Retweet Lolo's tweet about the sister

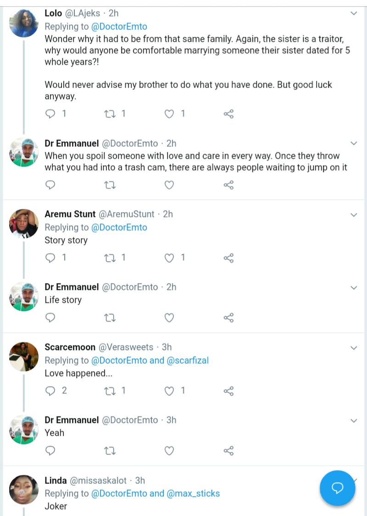110,114
